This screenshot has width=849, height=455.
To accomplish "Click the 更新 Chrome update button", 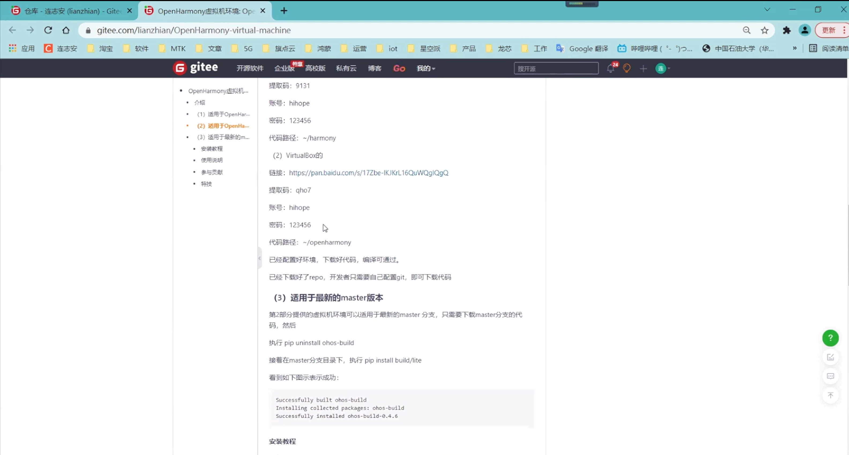I will click(x=829, y=30).
